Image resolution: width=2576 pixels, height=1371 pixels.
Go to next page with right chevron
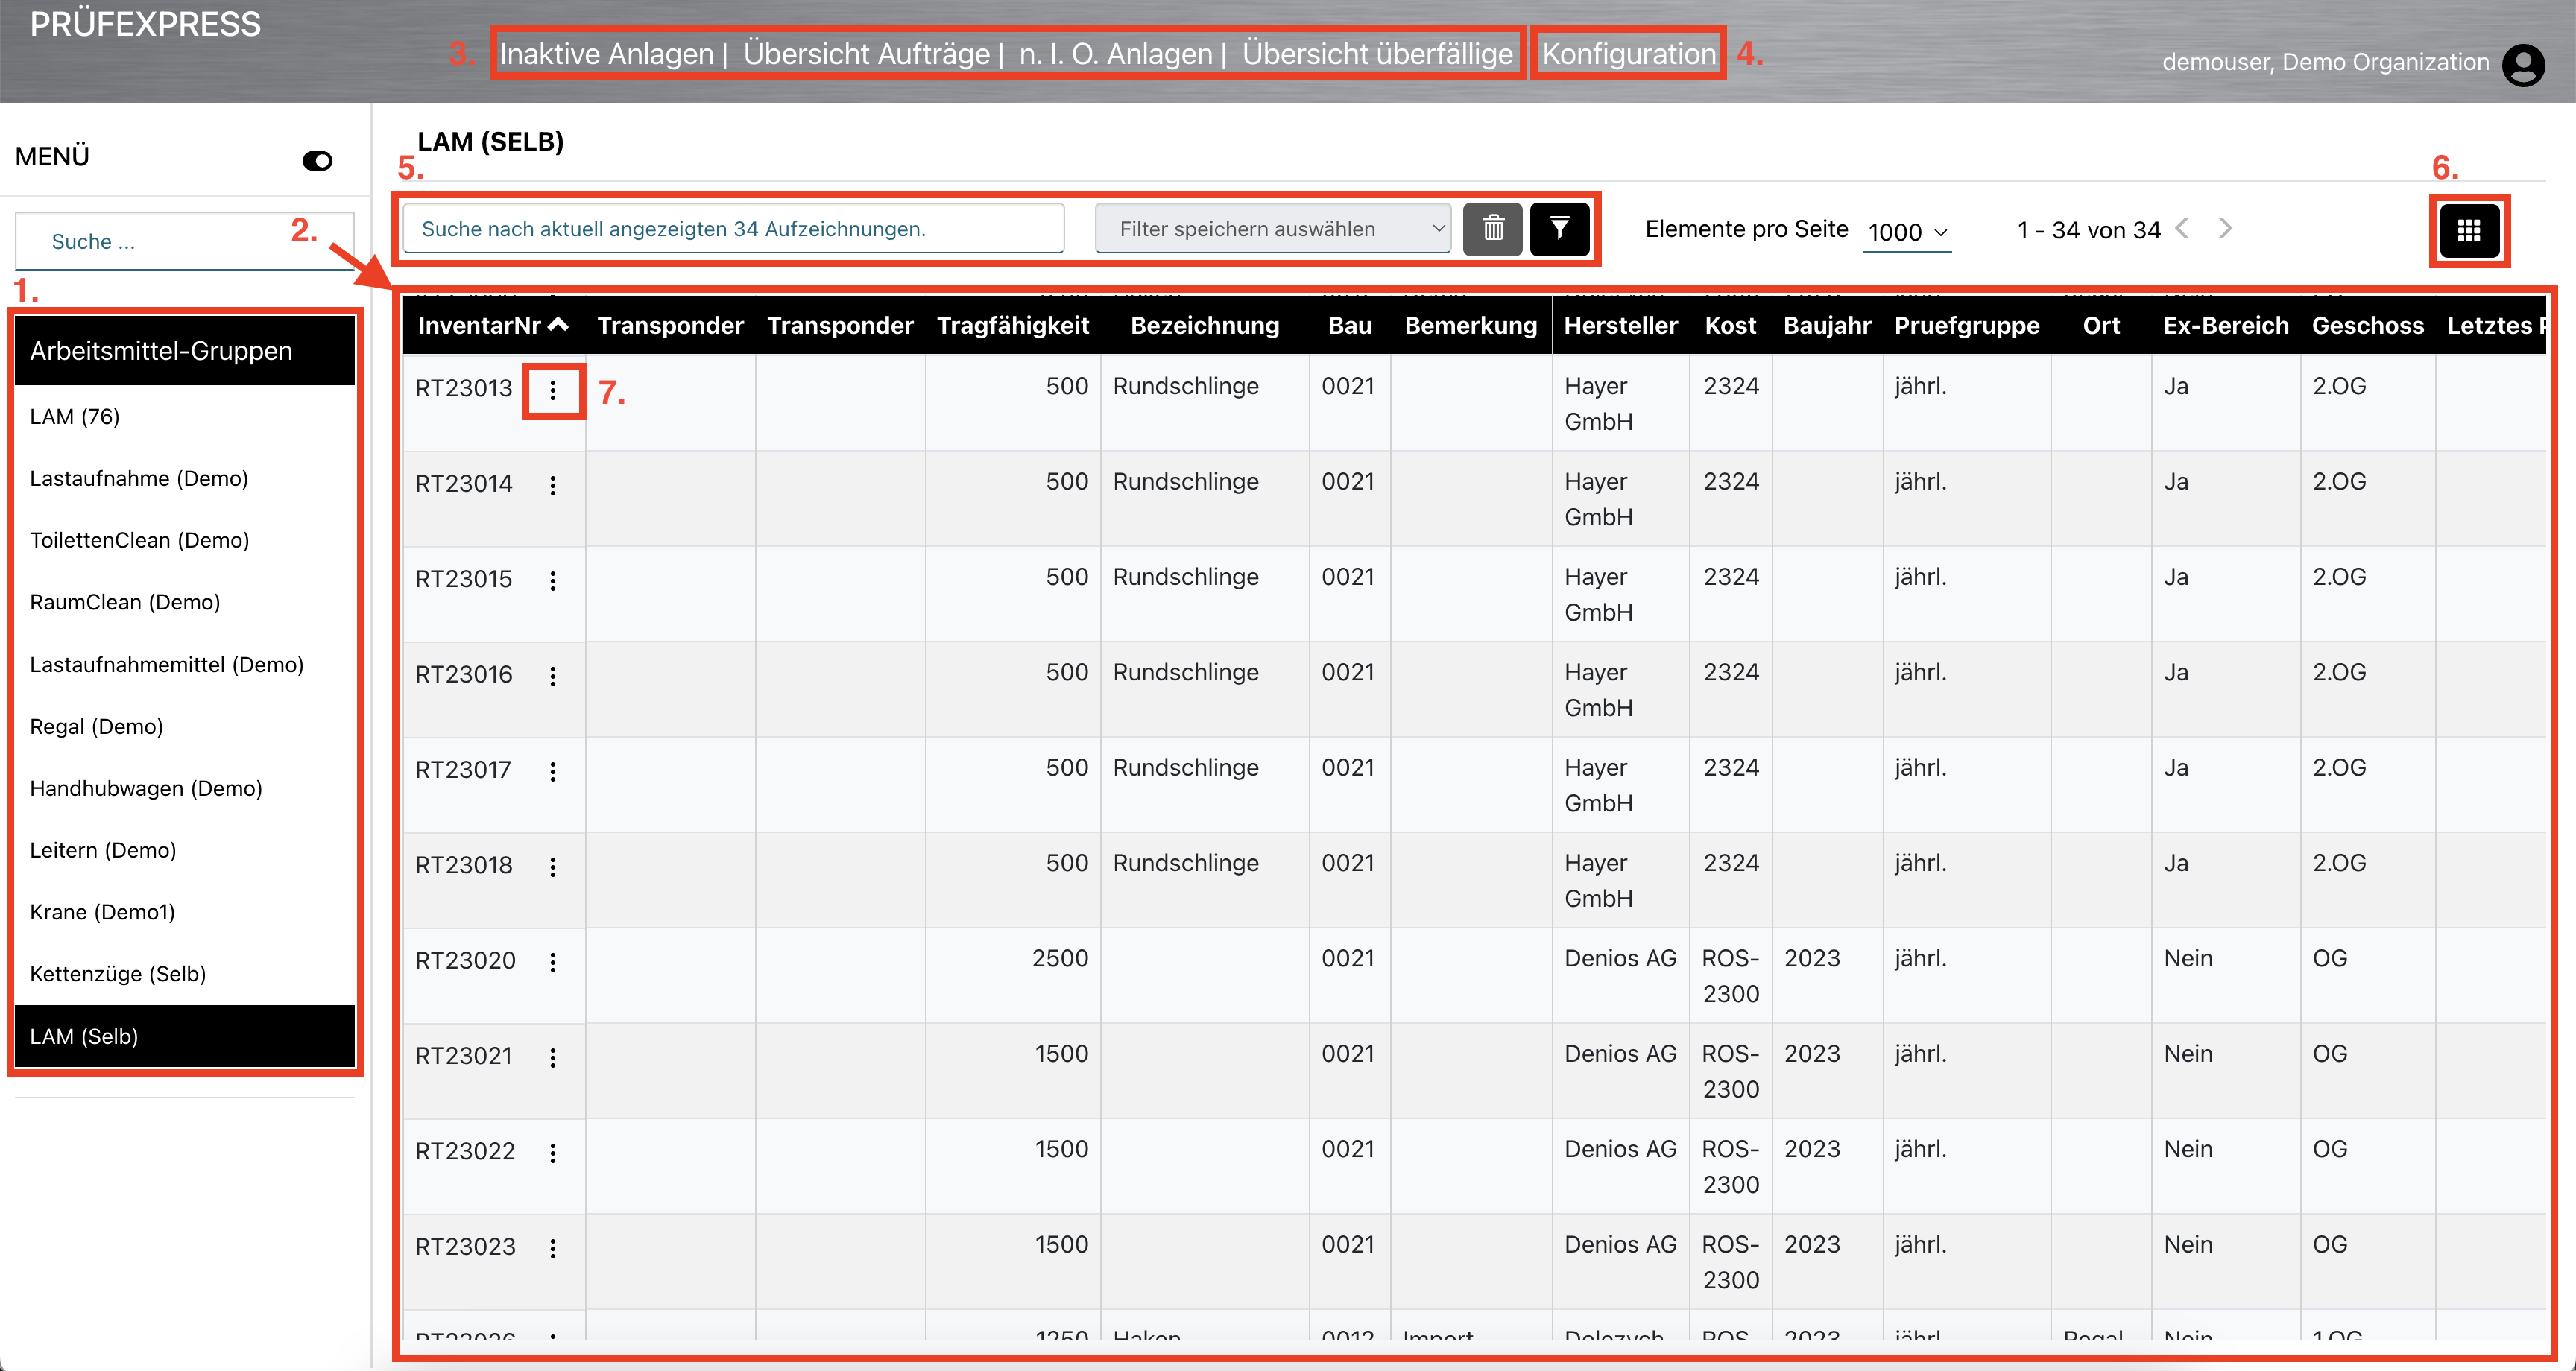point(2225,229)
